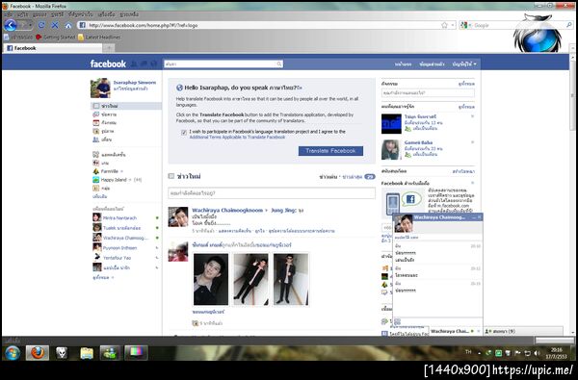Viewport: 578px width, 380px height.
Task: Click TH language indicator in taskbar
Action: pyautogui.click(x=468, y=352)
